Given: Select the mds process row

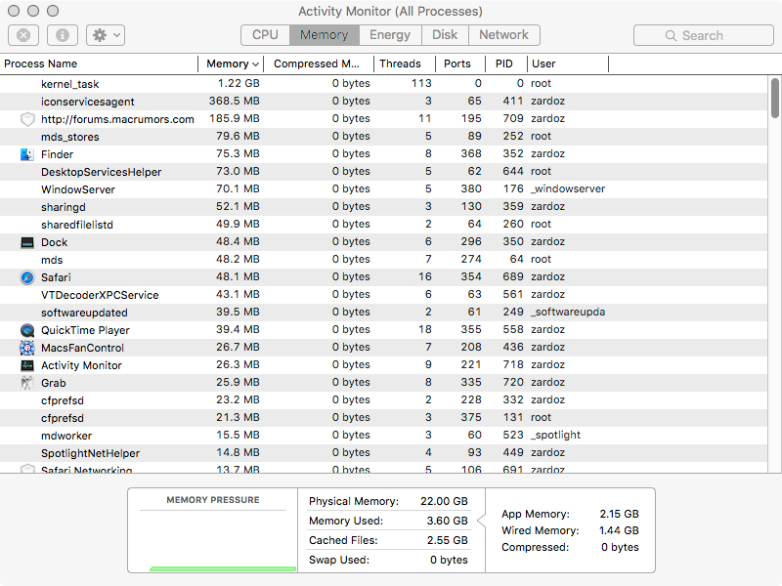Looking at the screenshot, I should (x=383, y=260).
